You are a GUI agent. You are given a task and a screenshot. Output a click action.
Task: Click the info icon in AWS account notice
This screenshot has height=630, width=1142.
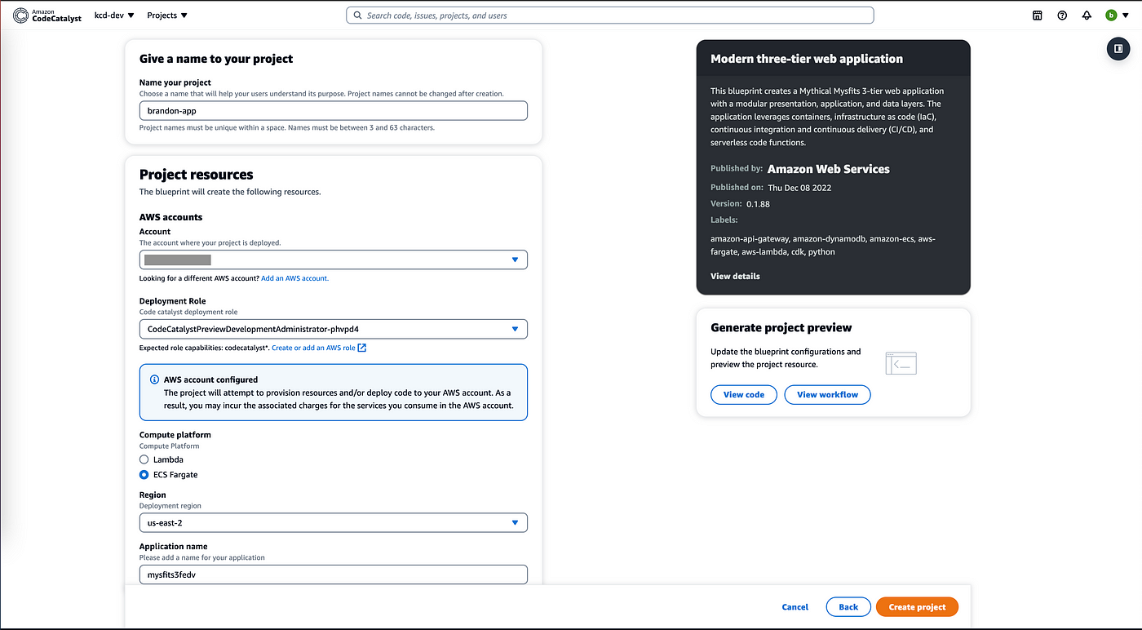(155, 379)
